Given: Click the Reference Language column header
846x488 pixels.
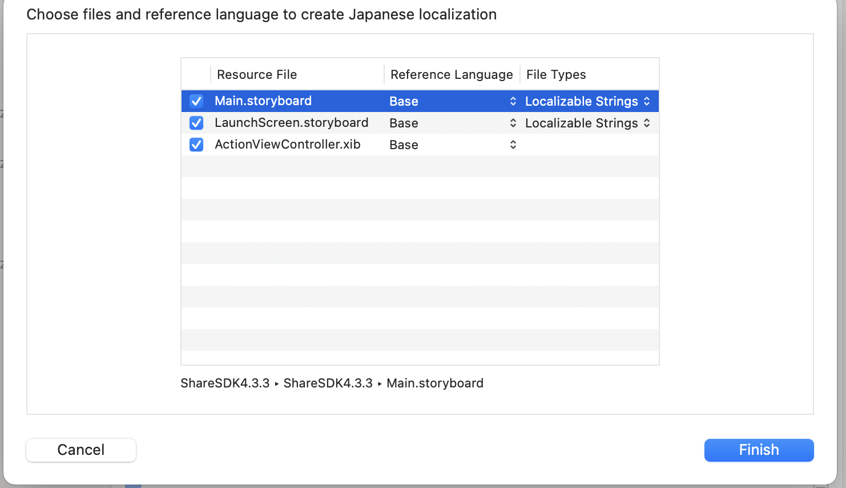Looking at the screenshot, I should 452,75.
